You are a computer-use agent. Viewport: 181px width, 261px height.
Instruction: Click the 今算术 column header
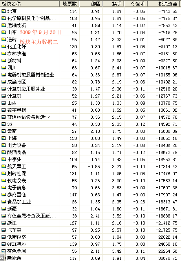click(x=136, y=4)
